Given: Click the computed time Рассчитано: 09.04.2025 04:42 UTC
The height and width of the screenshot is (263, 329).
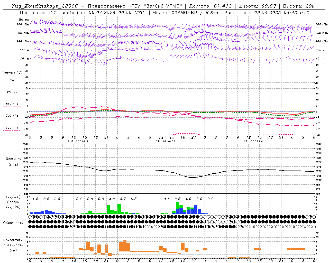Looking at the screenshot, I should coord(267,13).
